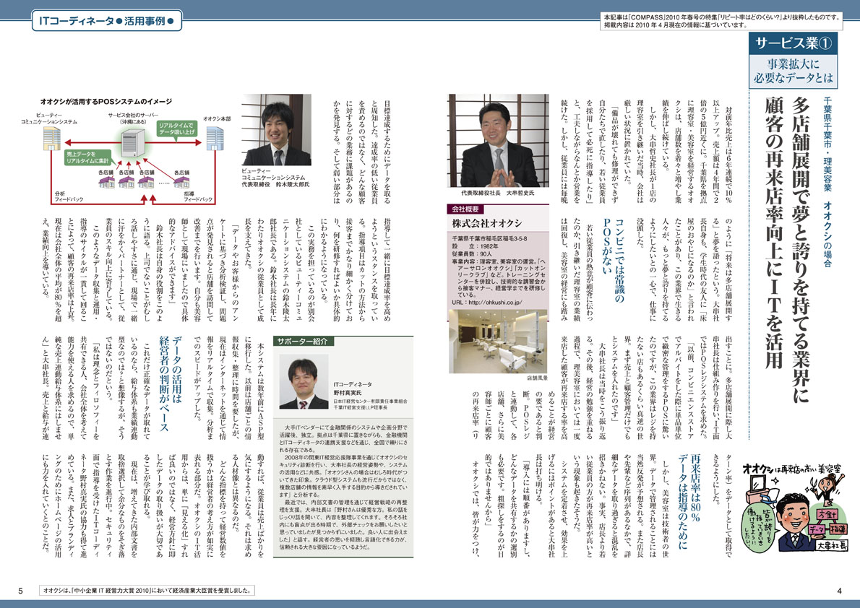This screenshot has width=860, height=608.
Task: Open the cartoon of オオクシは再来店の高い美容室
Action: [x=795, y=507]
